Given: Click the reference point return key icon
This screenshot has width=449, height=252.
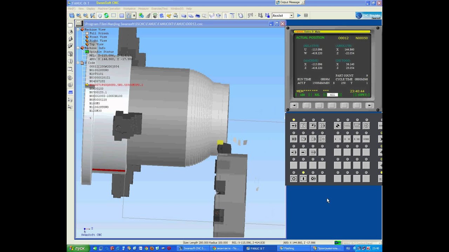Looking at the screenshot, I should [337, 126].
